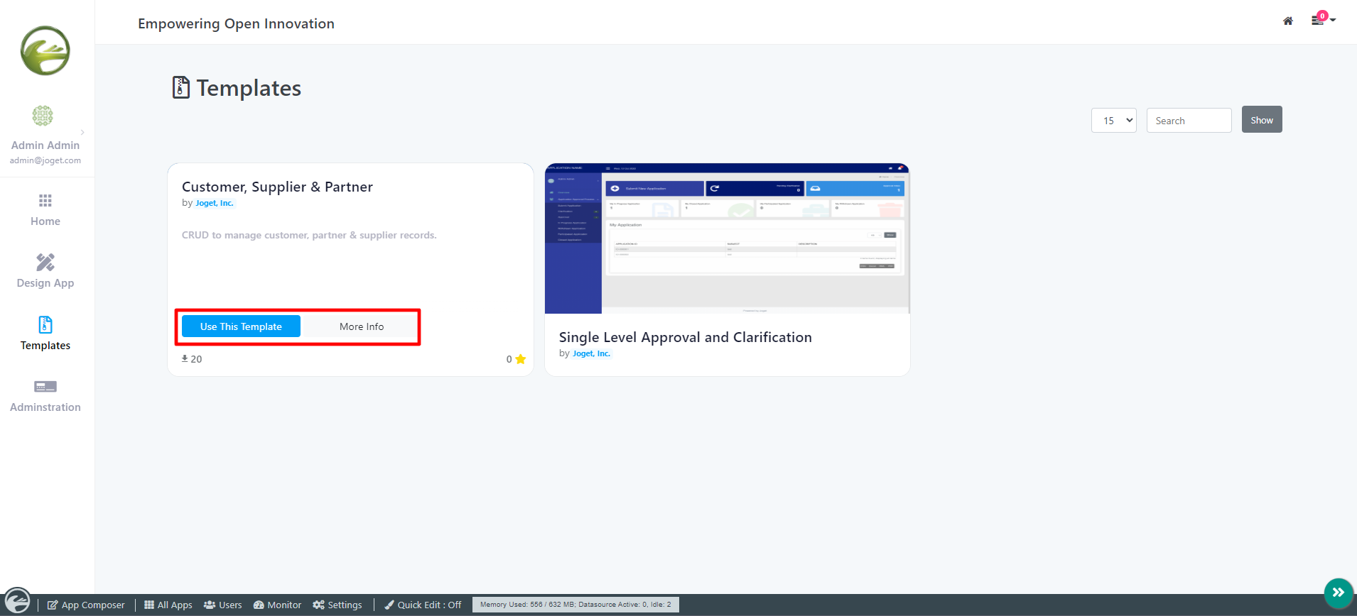Click the Templates heading zip-file icon
Image resolution: width=1357 pixels, height=616 pixels.
click(181, 87)
